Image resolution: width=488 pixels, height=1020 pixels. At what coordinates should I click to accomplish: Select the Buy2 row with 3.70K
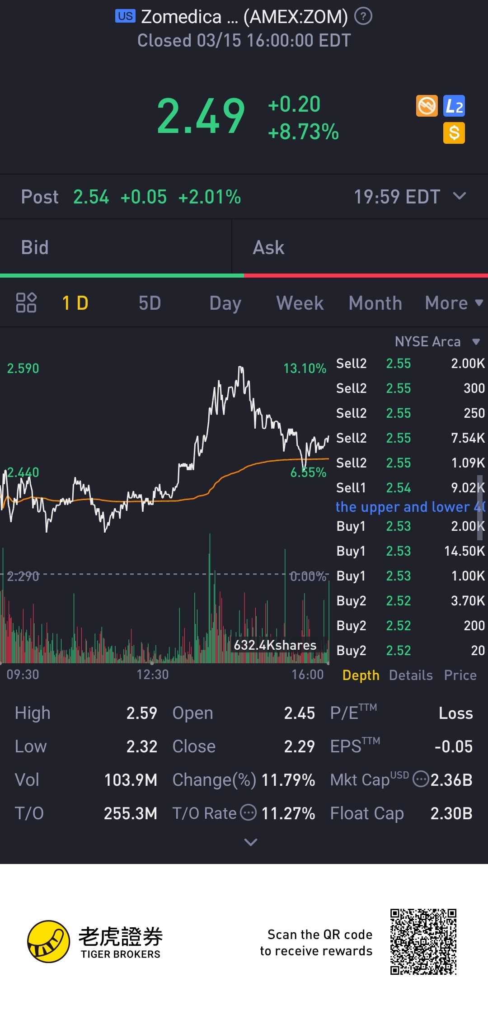[410, 600]
